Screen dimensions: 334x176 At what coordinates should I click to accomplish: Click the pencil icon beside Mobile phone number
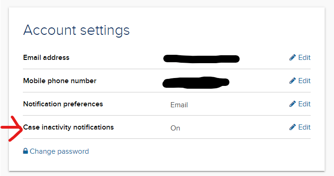[x=292, y=81]
